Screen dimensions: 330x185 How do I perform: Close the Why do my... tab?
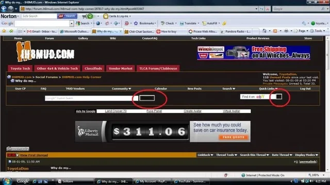coord(121,31)
